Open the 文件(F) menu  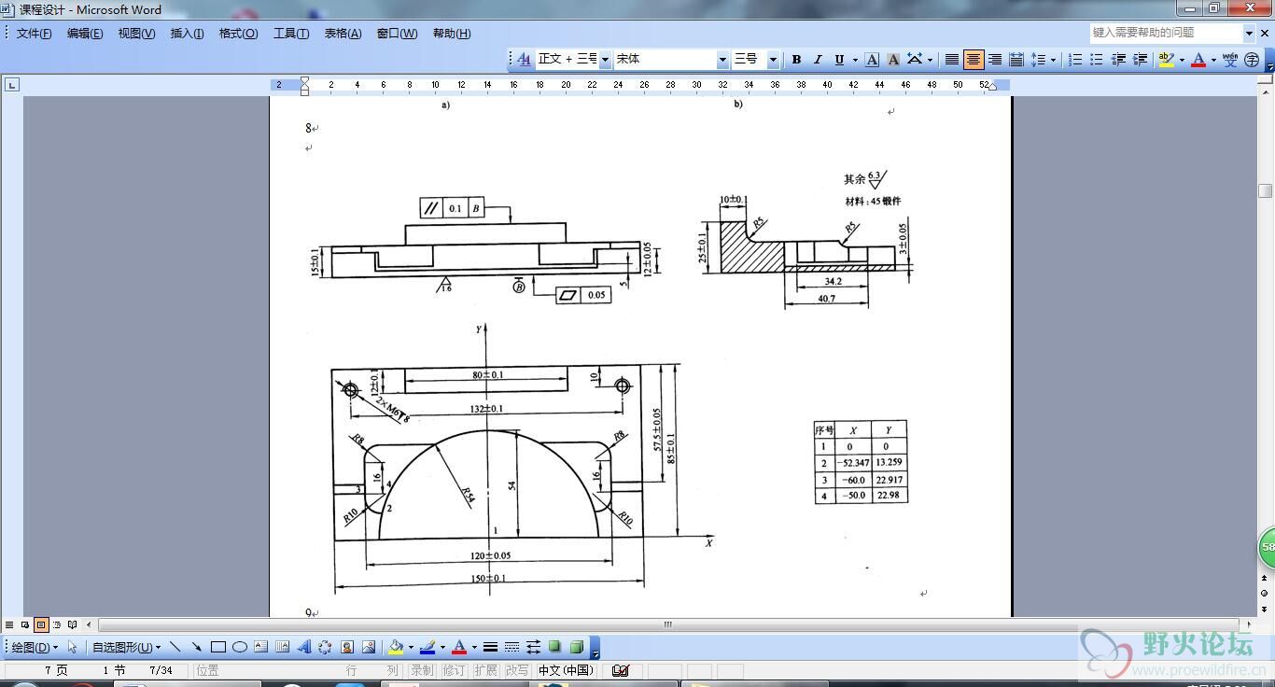pos(34,34)
